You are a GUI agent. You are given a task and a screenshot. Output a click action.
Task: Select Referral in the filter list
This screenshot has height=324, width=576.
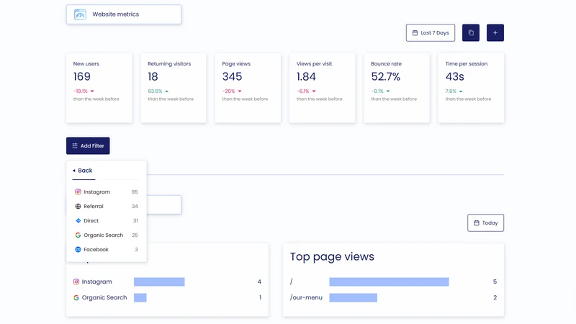click(106, 206)
